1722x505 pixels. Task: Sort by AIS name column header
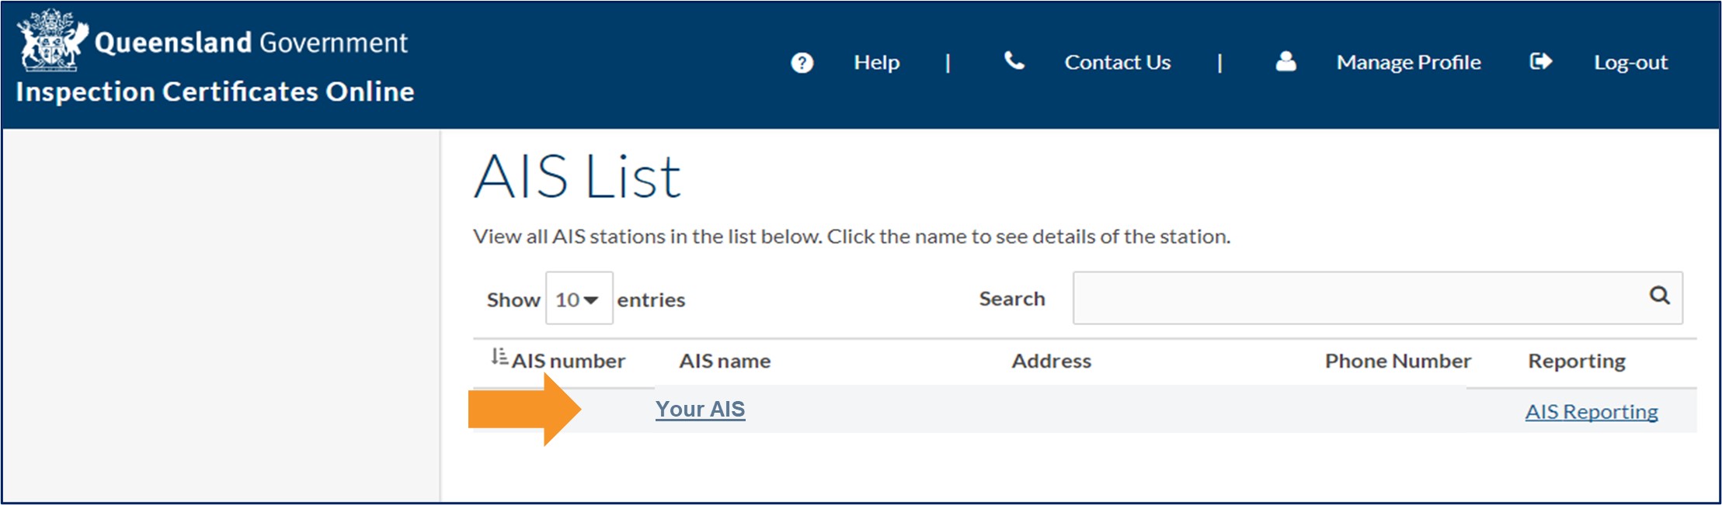point(725,361)
